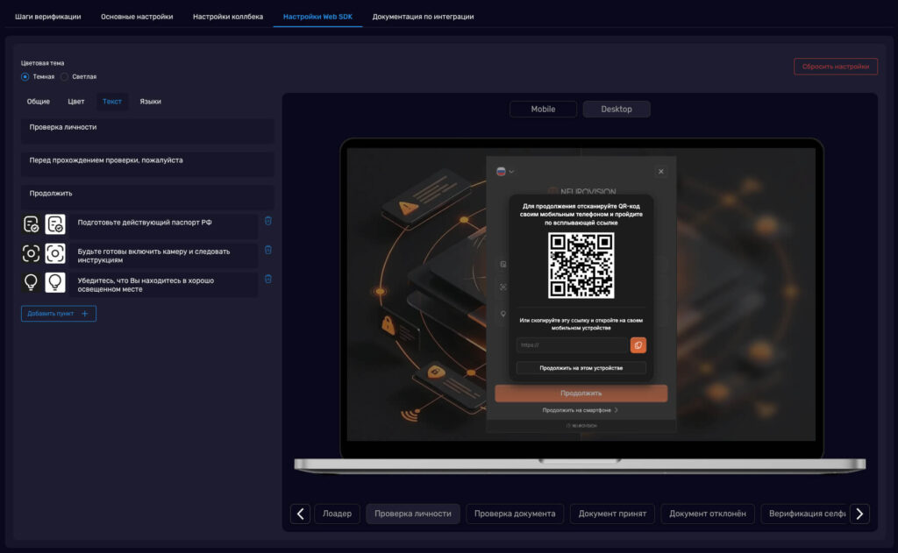Click light camera focus icon
Viewport: 898px width, 553px height.
point(55,253)
